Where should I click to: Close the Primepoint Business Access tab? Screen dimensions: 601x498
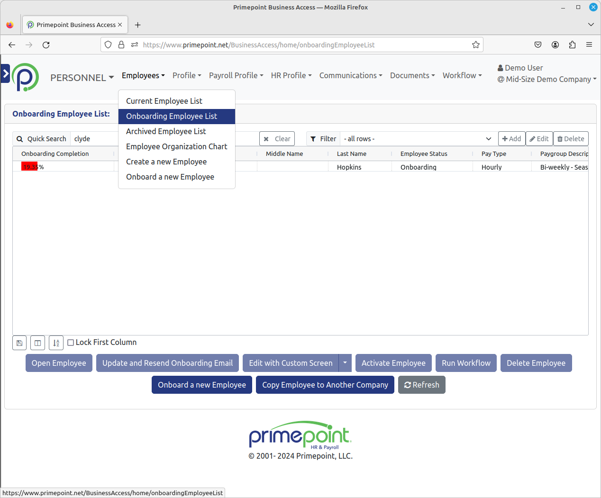pyautogui.click(x=120, y=25)
